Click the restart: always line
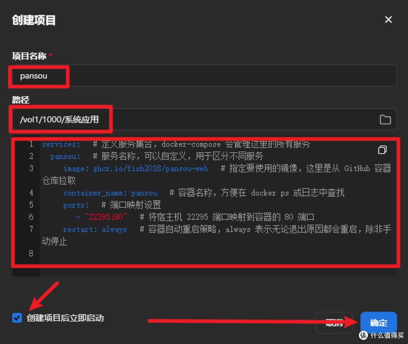The width and height of the screenshot is (408, 344). pos(97,229)
